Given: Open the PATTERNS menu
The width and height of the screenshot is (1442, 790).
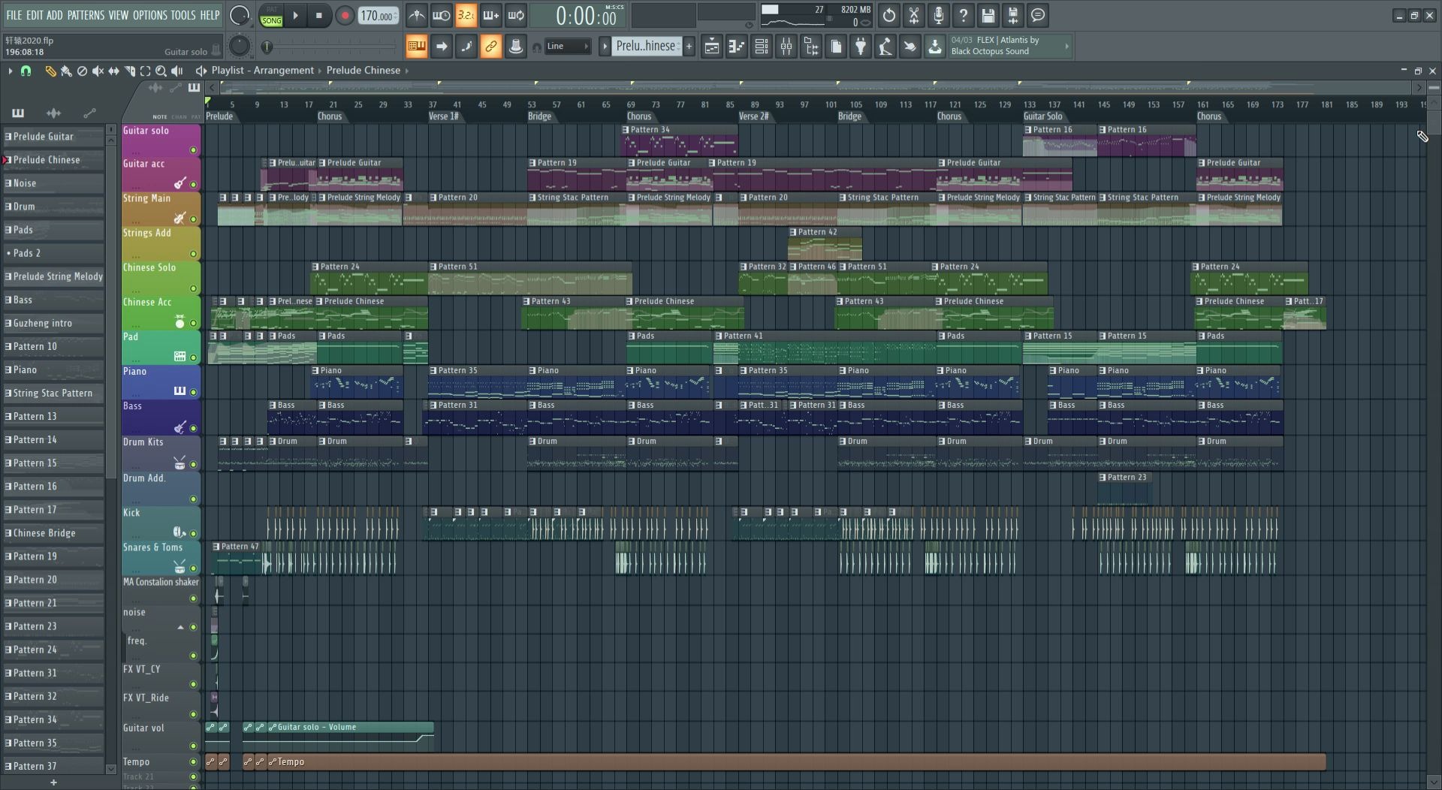Looking at the screenshot, I should [x=86, y=15].
